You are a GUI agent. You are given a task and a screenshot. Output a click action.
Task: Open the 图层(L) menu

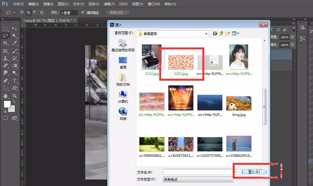point(63,4)
